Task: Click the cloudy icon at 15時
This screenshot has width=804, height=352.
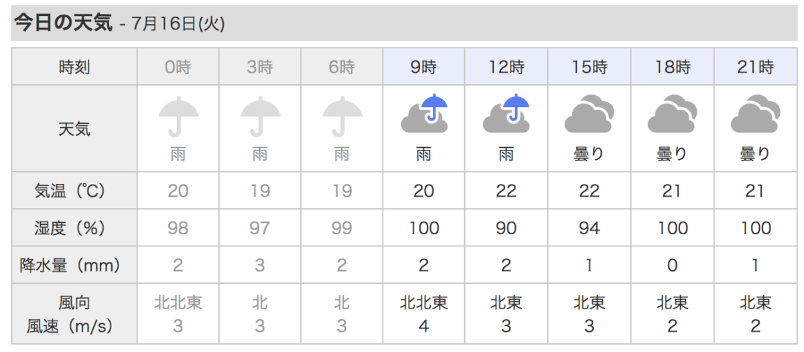Action: [589, 114]
